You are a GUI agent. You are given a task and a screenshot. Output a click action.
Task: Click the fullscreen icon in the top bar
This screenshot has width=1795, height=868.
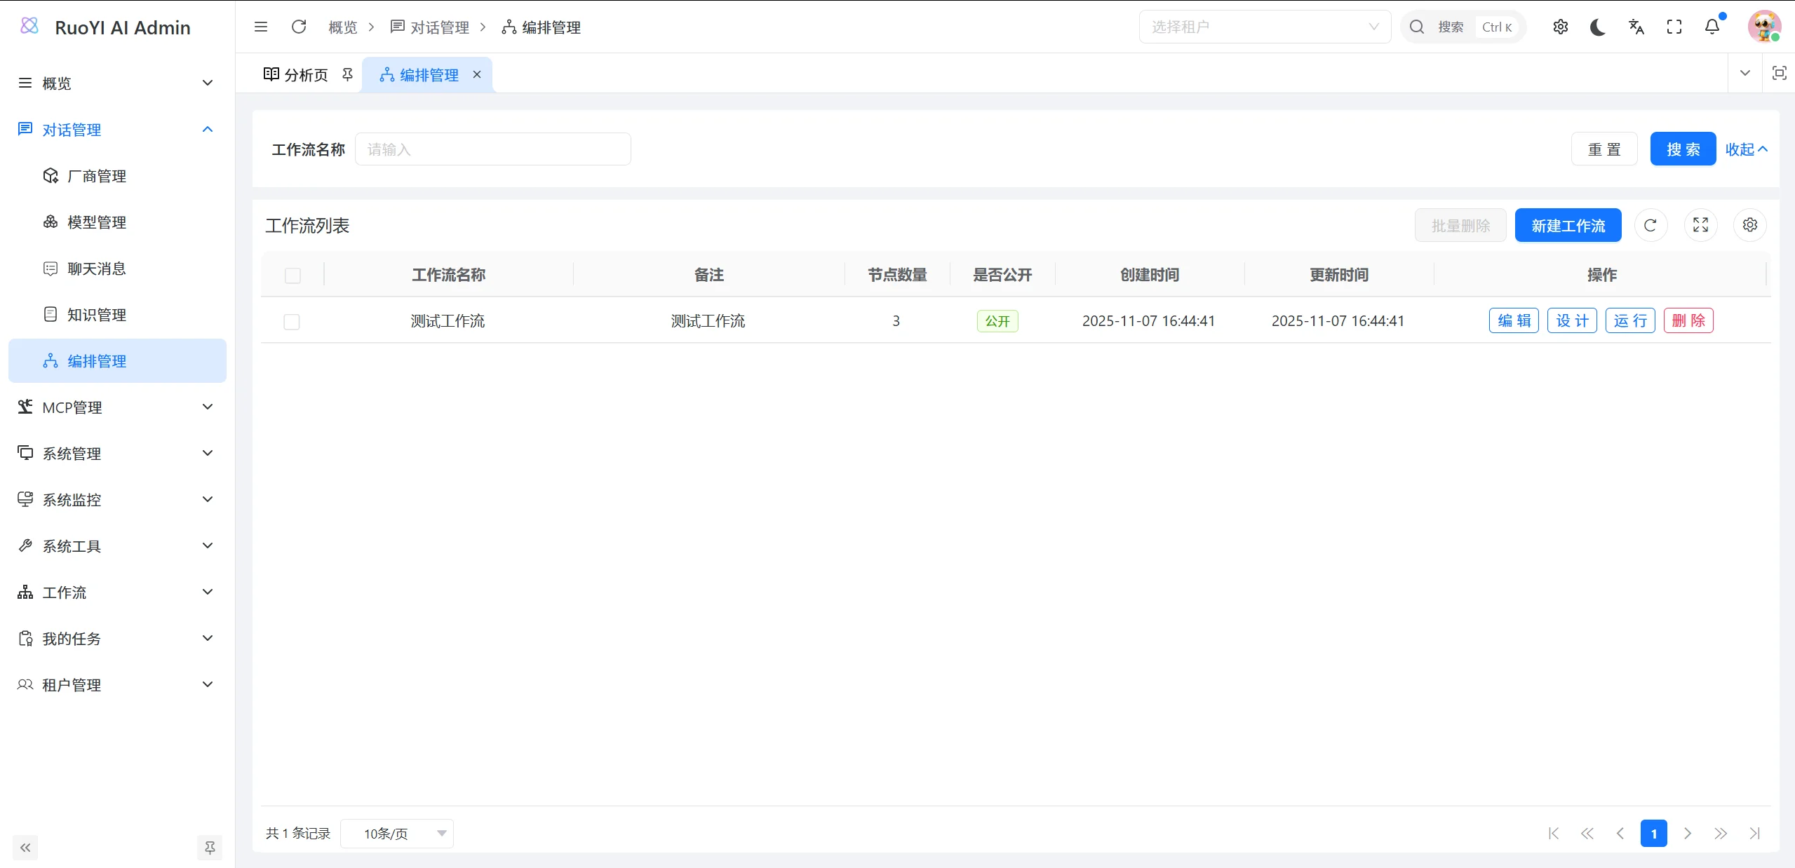pyautogui.click(x=1673, y=27)
